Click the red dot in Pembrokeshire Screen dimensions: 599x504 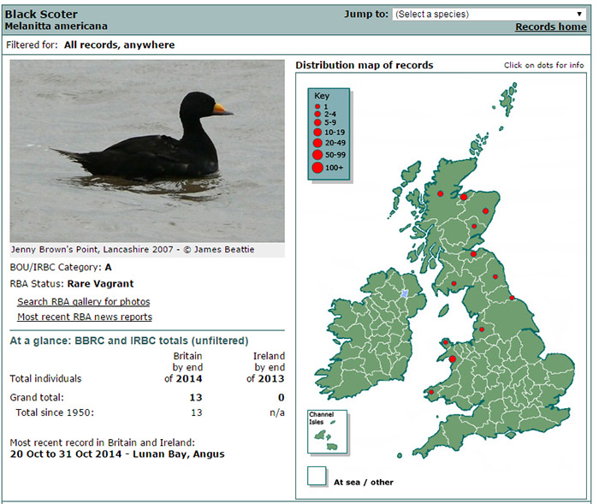point(431,392)
